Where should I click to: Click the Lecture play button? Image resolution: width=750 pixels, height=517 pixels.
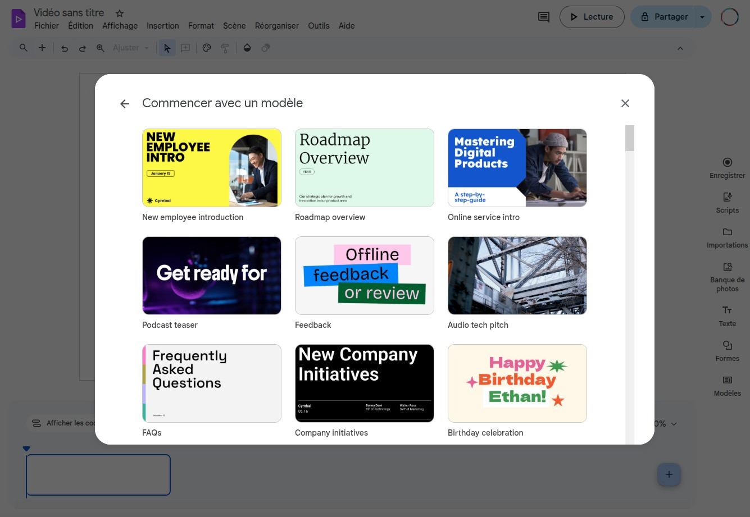pyautogui.click(x=592, y=17)
